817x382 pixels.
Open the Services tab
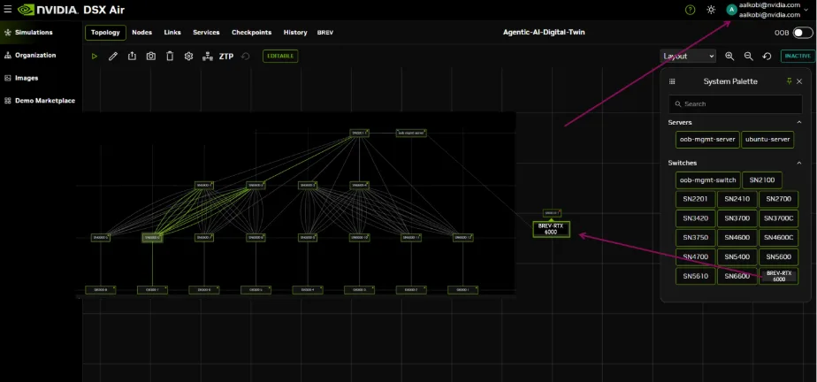[206, 33]
